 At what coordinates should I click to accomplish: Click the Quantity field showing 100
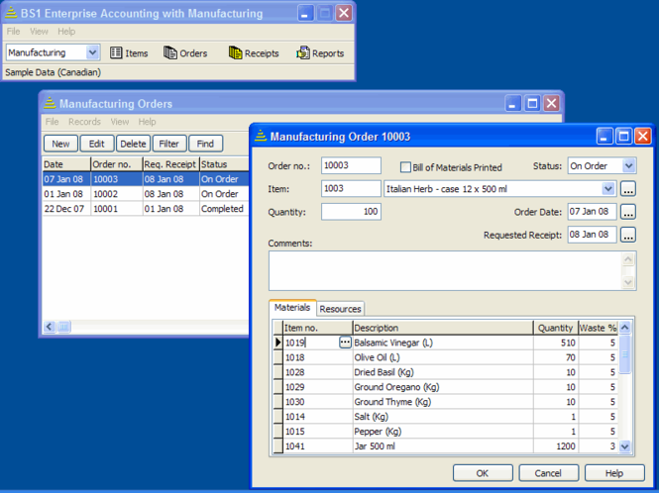pos(351,212)
